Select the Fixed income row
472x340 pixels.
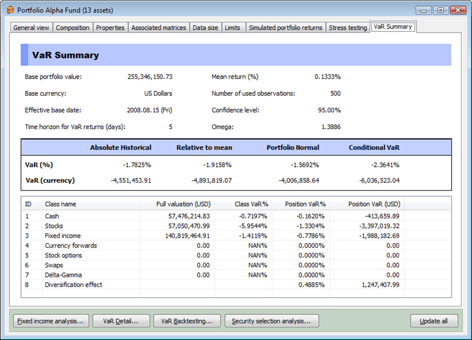point(236,236)
